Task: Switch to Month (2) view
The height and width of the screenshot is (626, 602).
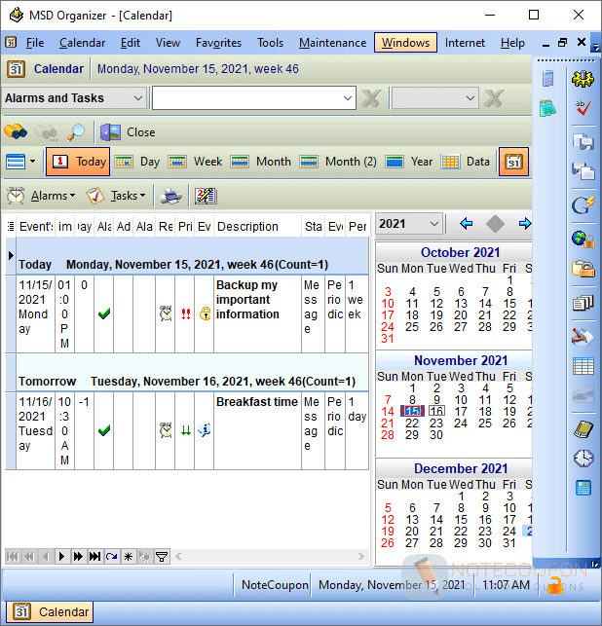Action: pos(338,162)
